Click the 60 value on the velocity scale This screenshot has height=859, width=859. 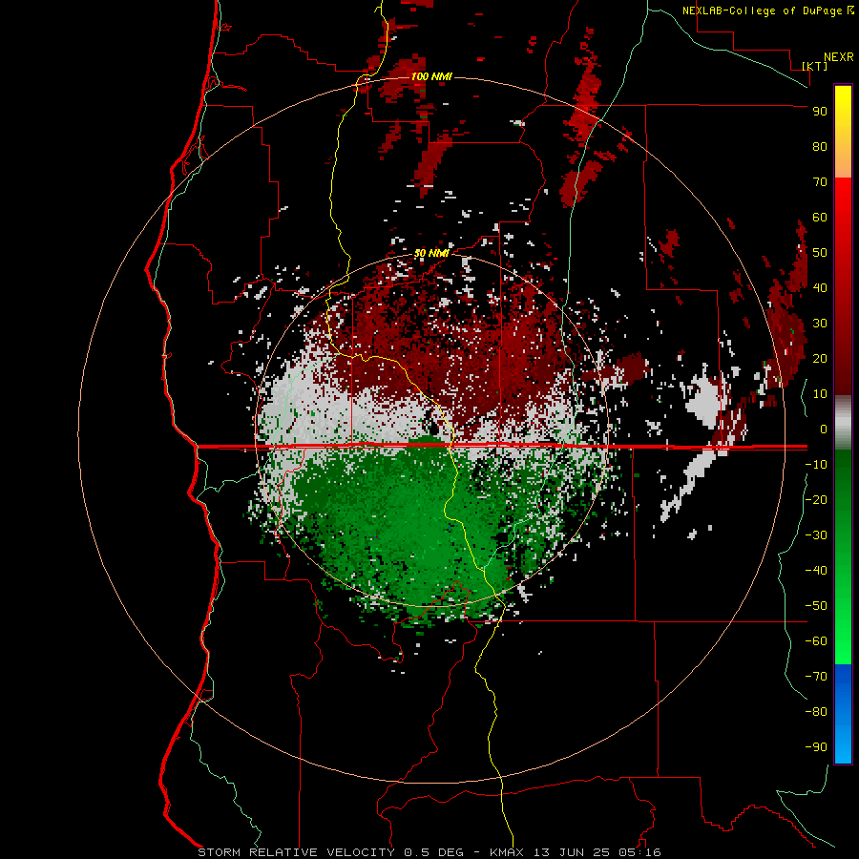pyautogui.click(x=820, y=218)
